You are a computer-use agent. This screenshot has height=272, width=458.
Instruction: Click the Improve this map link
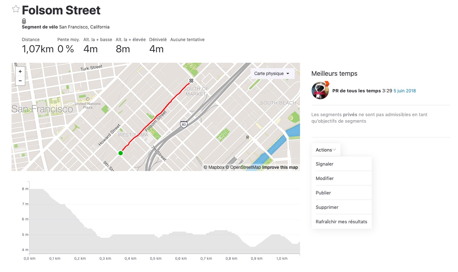(280, 167)
